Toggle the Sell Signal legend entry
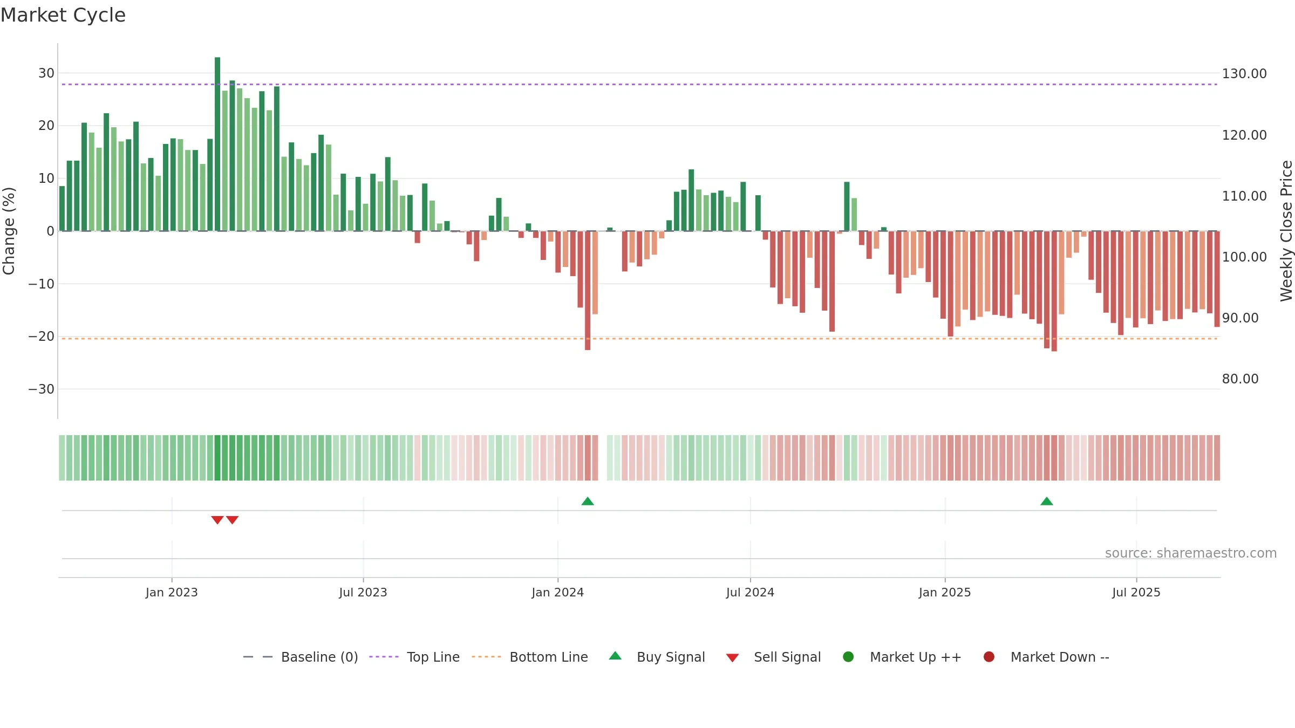 (773, 657)
